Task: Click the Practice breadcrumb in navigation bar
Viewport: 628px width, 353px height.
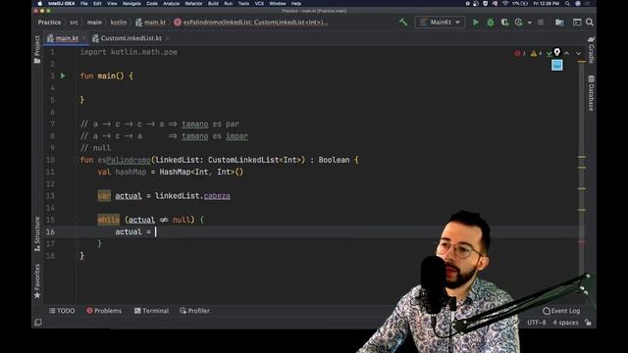Action: pos(49,23)
